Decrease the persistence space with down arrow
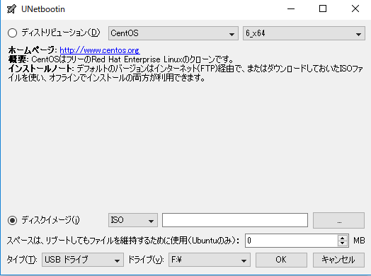 click(x=343, y=243)
